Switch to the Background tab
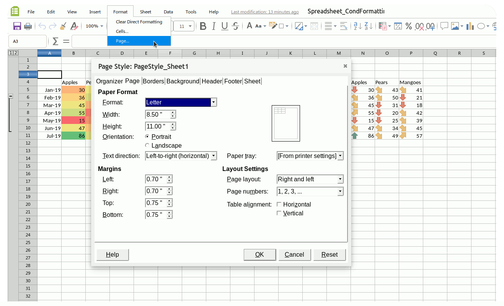 click(183, 81)
